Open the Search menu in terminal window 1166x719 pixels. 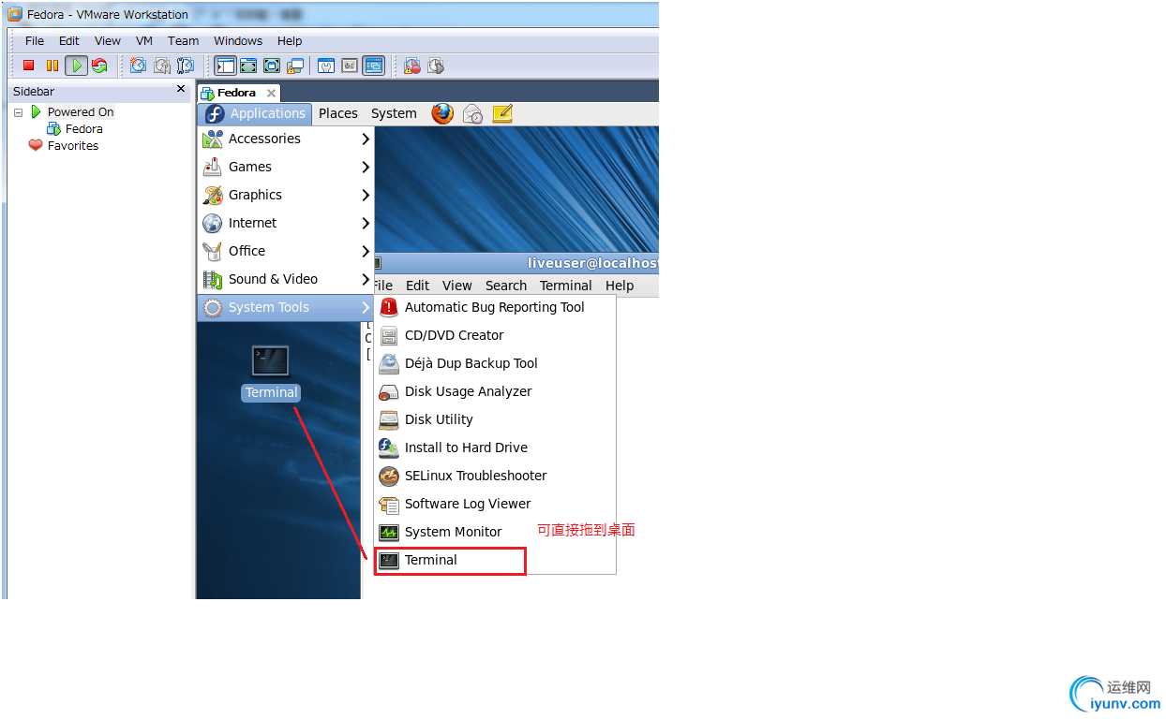(x=506, y=286)
